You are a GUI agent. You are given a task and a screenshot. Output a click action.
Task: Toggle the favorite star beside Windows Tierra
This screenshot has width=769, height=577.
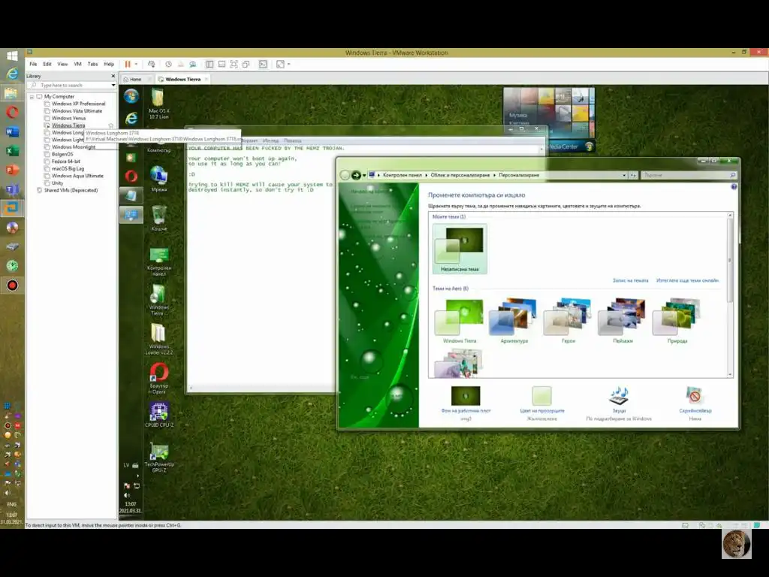pos(111,125)
